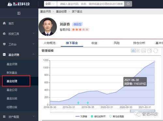Screen dimensions: 163x121
Task: Click the 2021-06-30 data point on chart
Action: click(x=154, y=62)
